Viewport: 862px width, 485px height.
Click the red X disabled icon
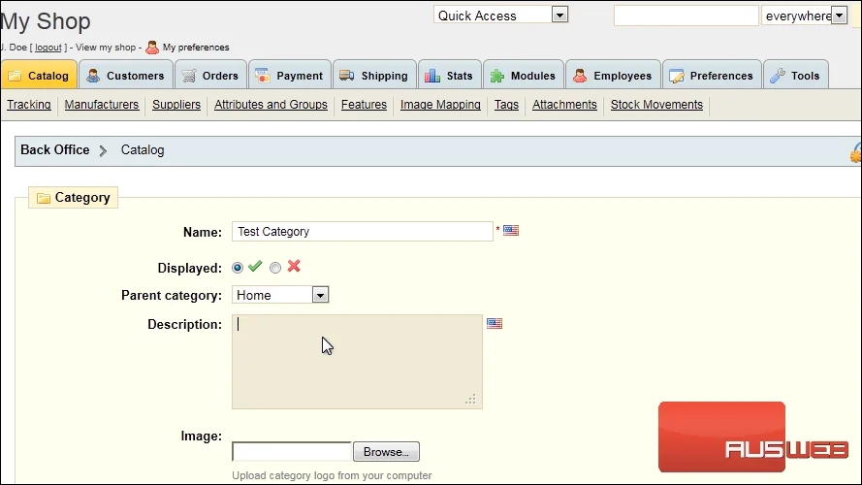pyautogui.click(x=294, y=266)
